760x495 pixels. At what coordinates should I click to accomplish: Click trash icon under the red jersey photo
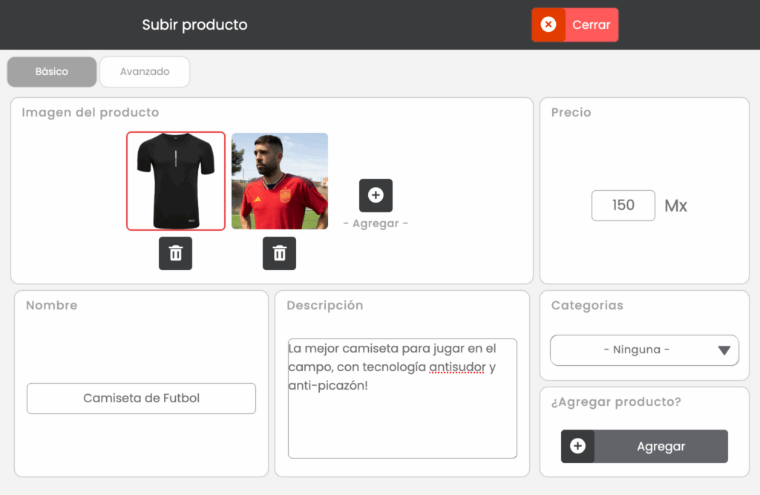[279, 253]
